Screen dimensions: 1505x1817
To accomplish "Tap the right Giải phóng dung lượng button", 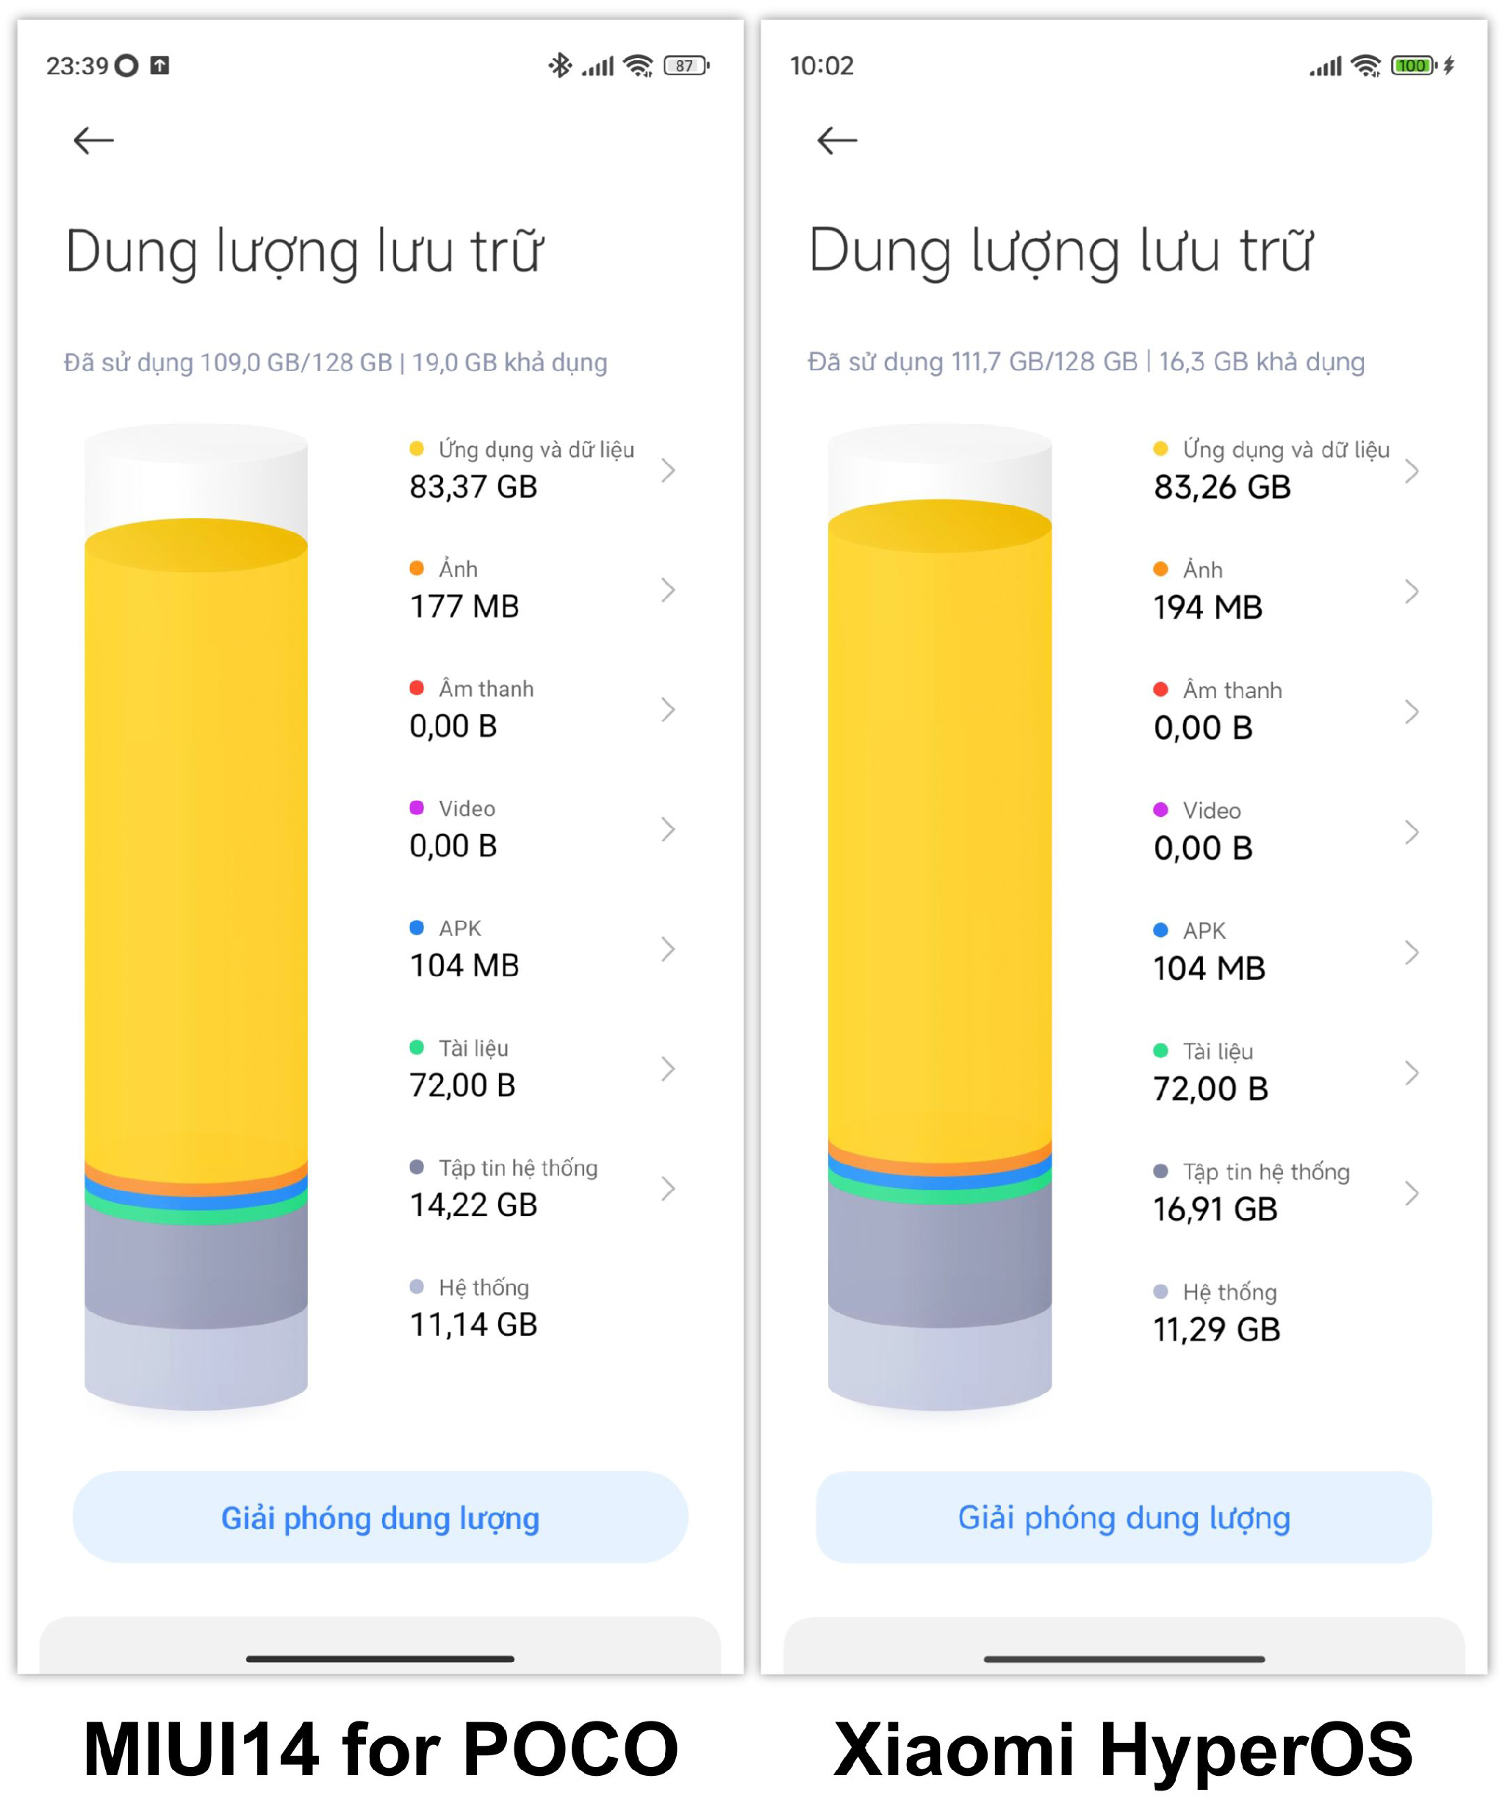I will pos(1124,1518).
